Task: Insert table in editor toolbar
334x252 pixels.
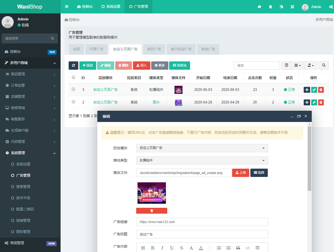Action: tap(258, 248)
